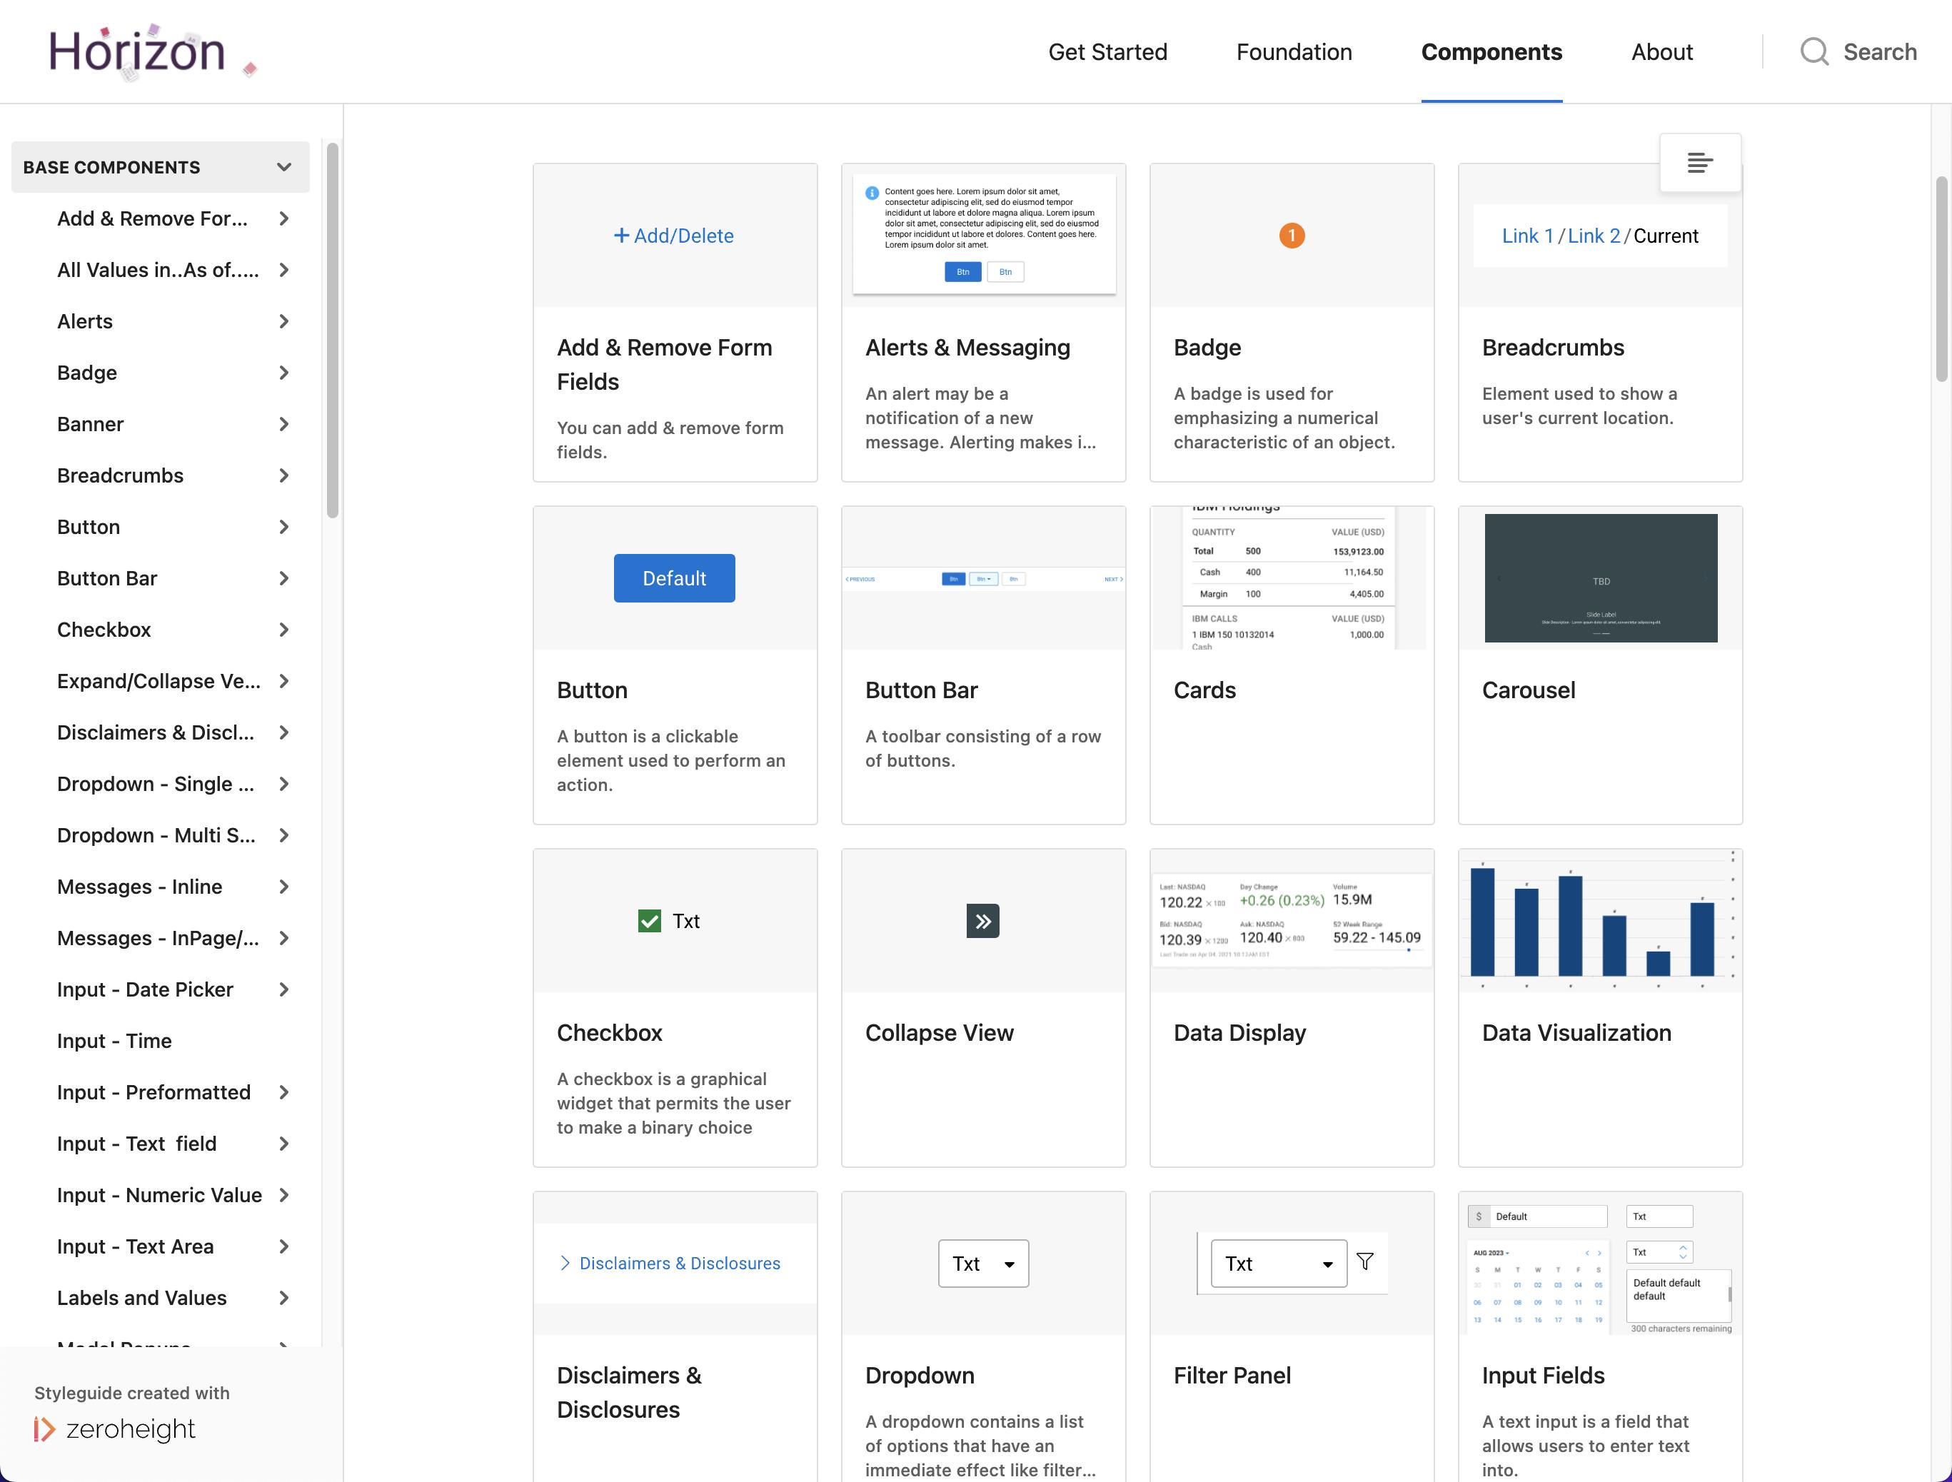1952x1482 pixels.
Task: Open the Badge card title
Action: pos(1207,348)
